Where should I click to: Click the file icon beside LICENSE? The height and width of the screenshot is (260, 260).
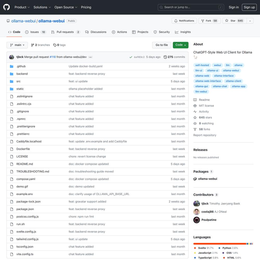click(x=12, y=157)
